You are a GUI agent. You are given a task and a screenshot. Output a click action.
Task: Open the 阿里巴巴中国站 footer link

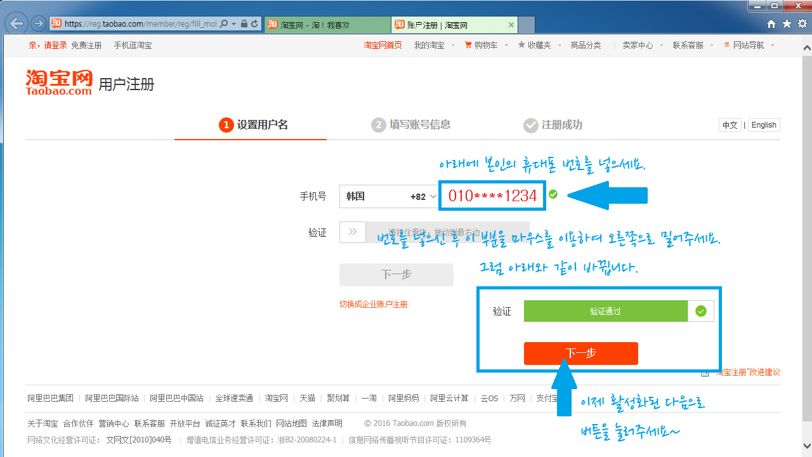(176, 398)
